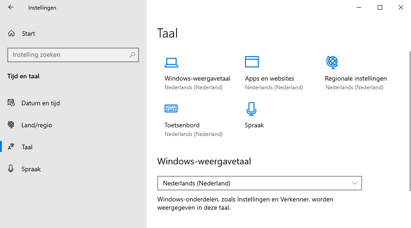Minimize the Instellingen window
Screen dimensions: 411x228
pyautogui.click(x=358, y=7)
